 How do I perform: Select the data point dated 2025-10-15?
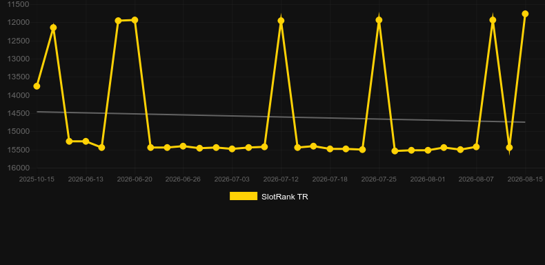tap(37, 86)
